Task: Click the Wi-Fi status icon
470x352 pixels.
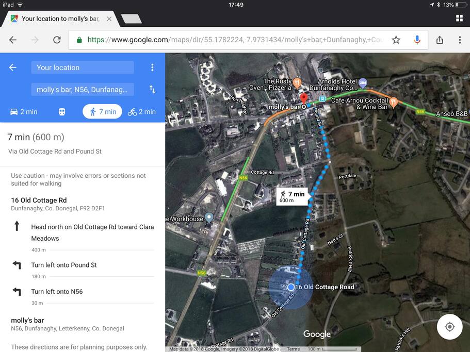Action: click(20, 5)
